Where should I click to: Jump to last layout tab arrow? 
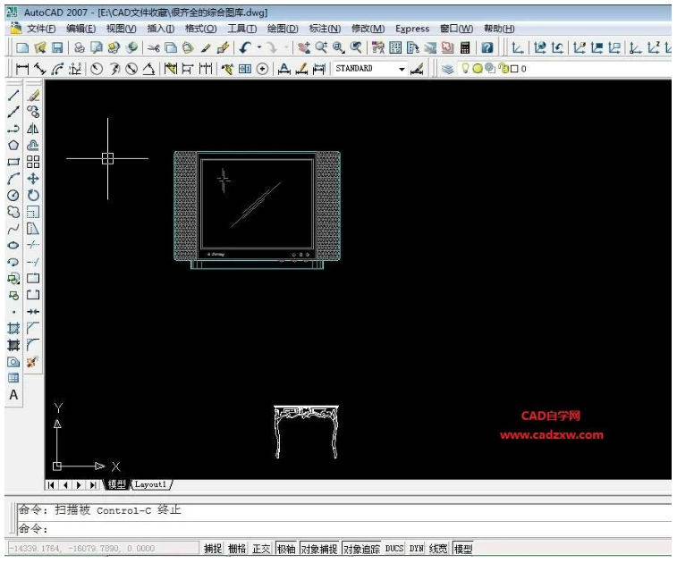tap(93, 485)
